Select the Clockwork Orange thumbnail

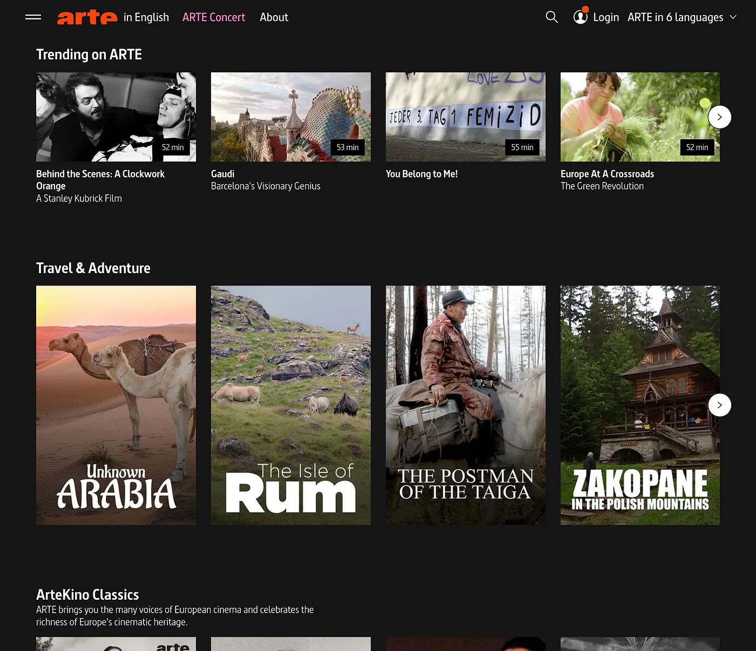click(116, 117)
